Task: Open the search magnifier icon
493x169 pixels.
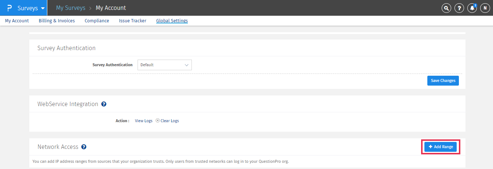Action: [446, 8]
